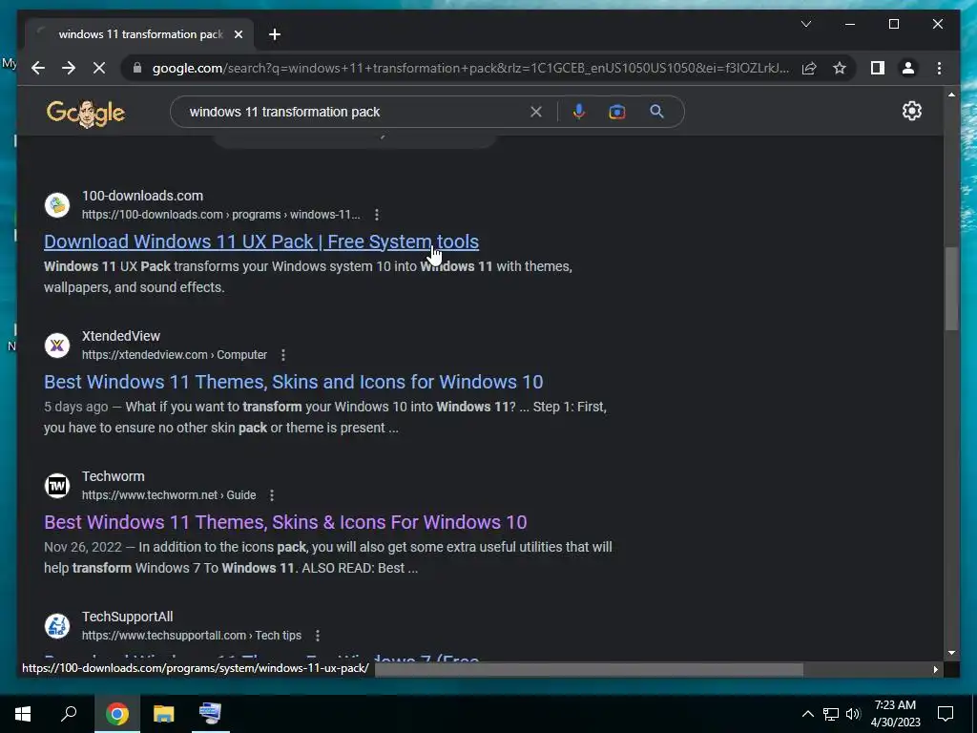Open network status tray icon
This screenshot has height=733, width=977.
(831, 714)
